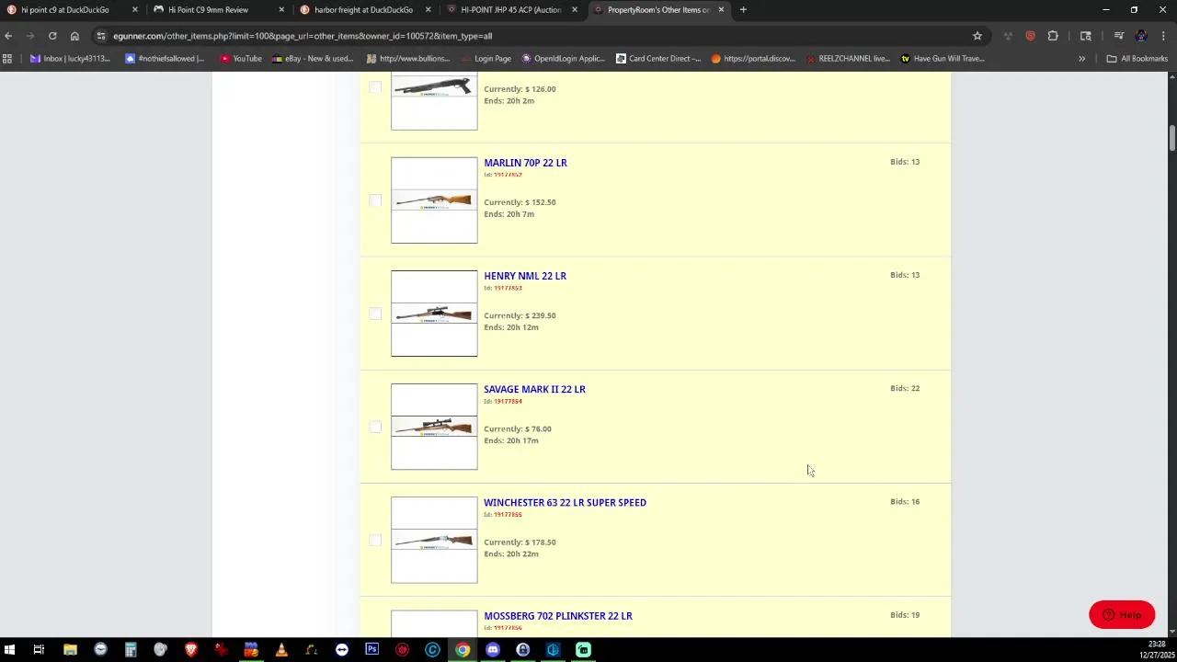Reload the egunner page

52,36
